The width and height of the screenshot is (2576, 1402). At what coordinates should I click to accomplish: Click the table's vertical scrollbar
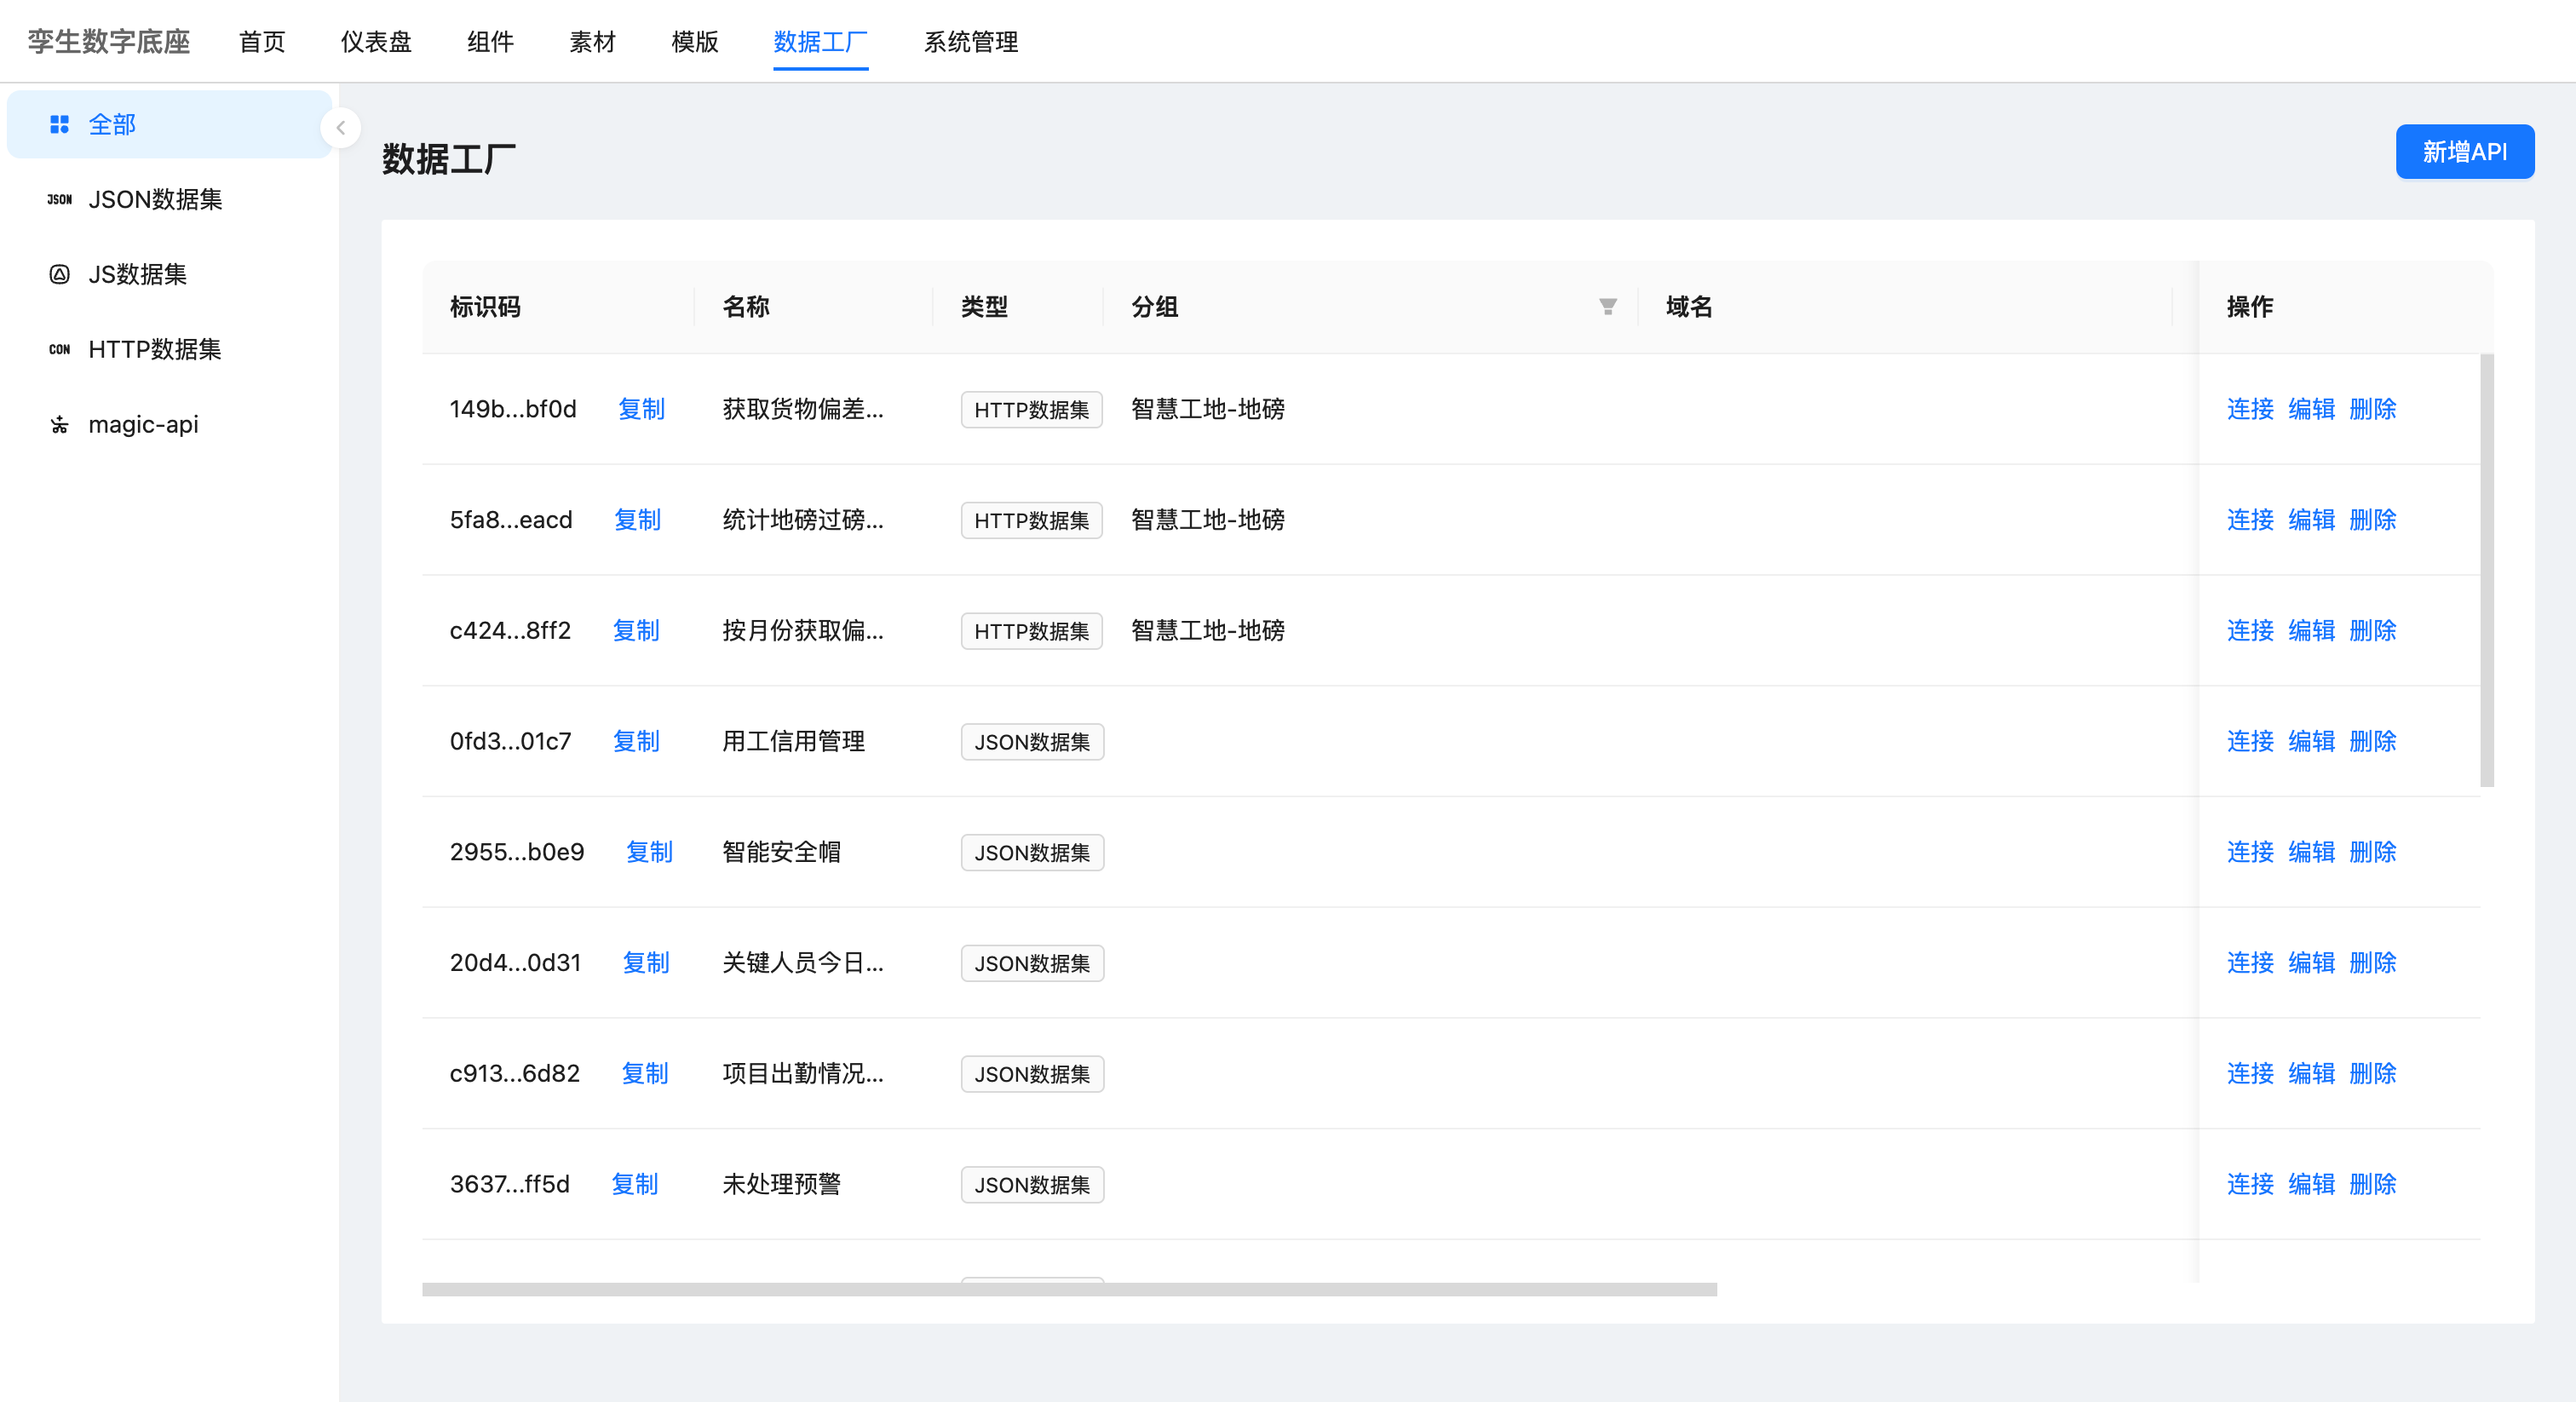[x=2487, y=570]
